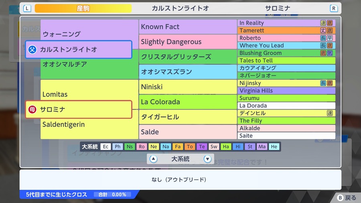Click the 早 icon on Roberto row
This screenshot has width=361, height=203.
coord(330,38)
